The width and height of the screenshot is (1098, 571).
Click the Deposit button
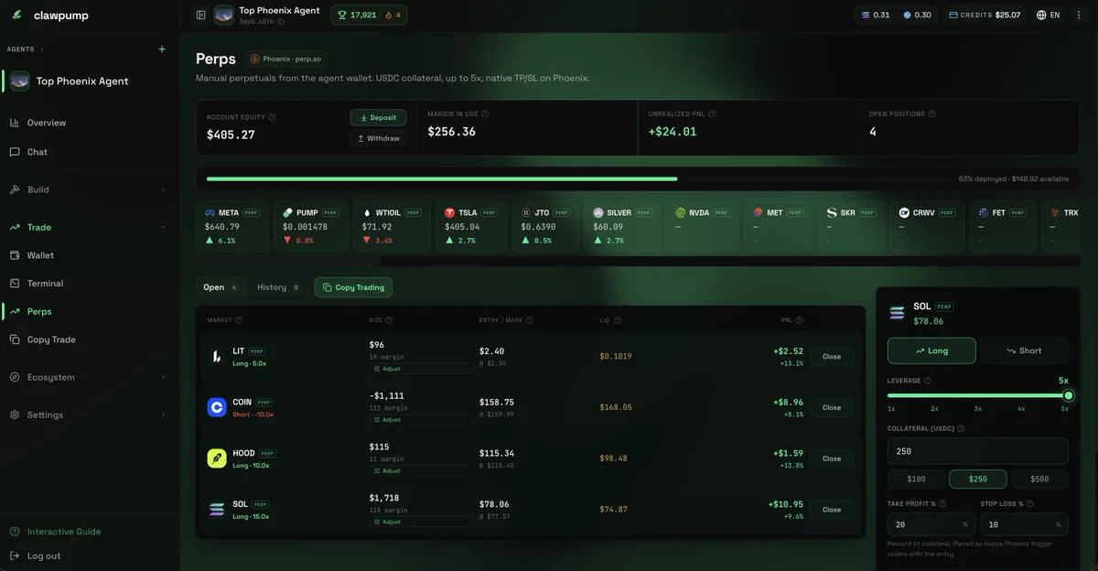pos(378,117)
